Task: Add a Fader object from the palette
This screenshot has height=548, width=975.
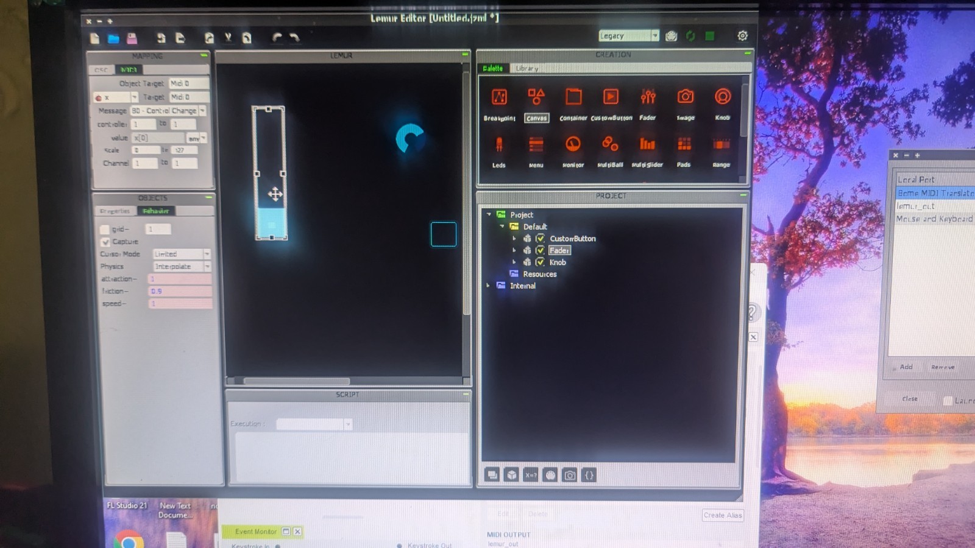Action: (x=648, y=104)
